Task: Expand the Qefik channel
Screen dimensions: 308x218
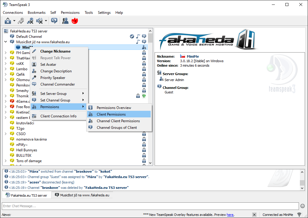Action: coord(6,74)
